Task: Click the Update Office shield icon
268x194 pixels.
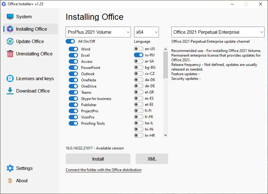Action: point(10,41)
